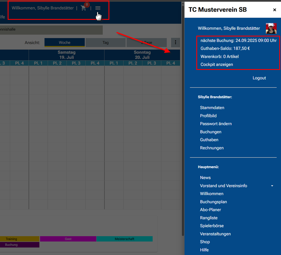Open the Spielerbörse menu item
The image size is (281, 255).
212,226
